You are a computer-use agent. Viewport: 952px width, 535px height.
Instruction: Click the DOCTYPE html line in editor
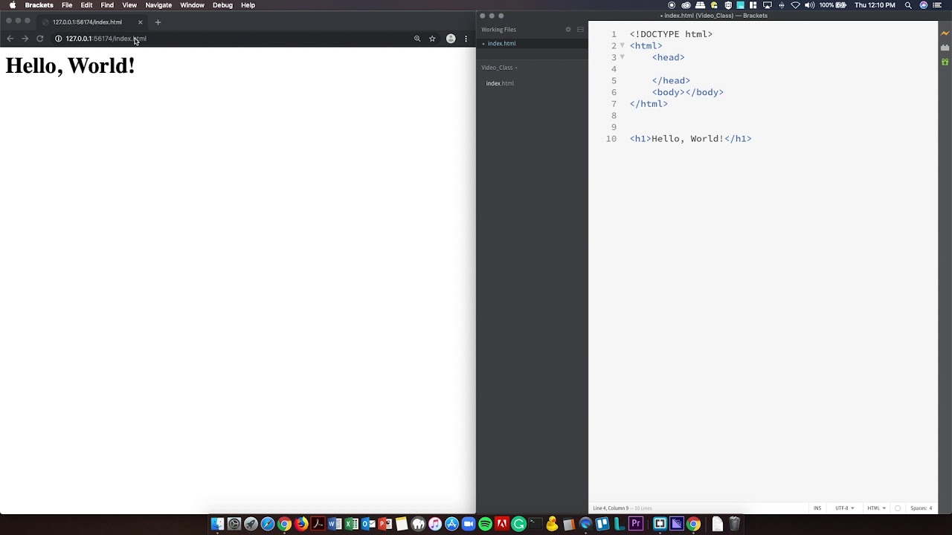tap(671, 34)
